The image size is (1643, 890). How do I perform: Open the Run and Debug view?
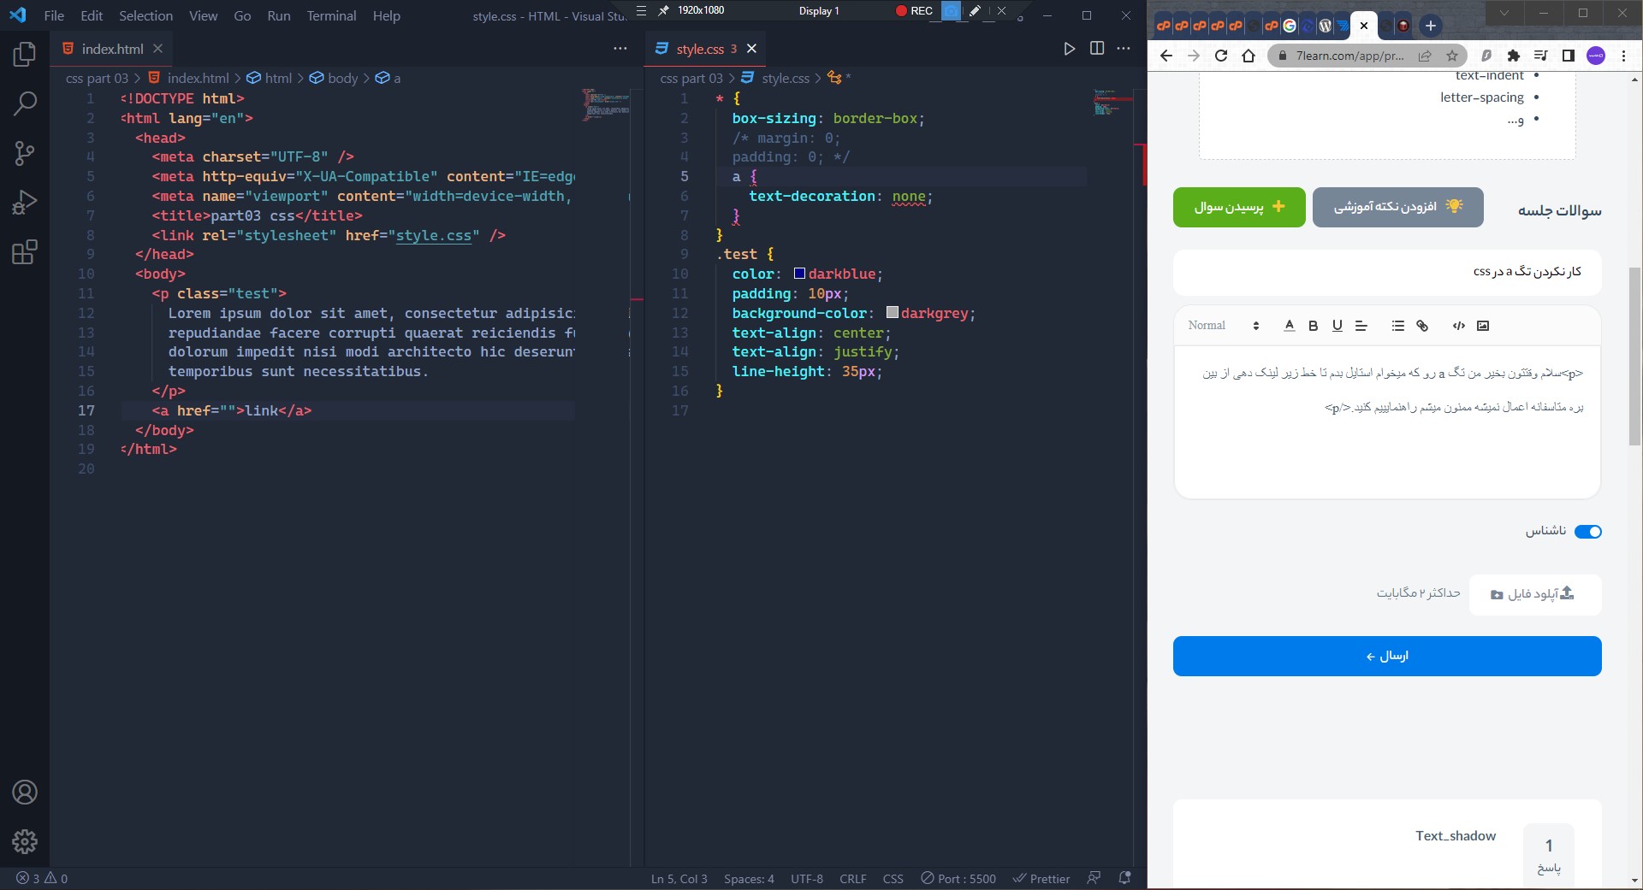[x=25, y=203]
